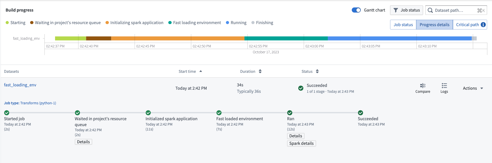Open Details under Waited in resource queue
This screenshot has width=492, height=163.
tap(83, 142)
